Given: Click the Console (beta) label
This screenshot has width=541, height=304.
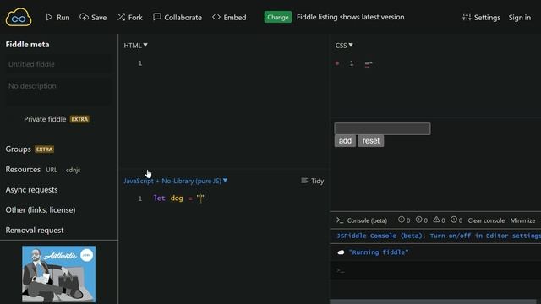Looking at the screenshot, I should [367, 220].
